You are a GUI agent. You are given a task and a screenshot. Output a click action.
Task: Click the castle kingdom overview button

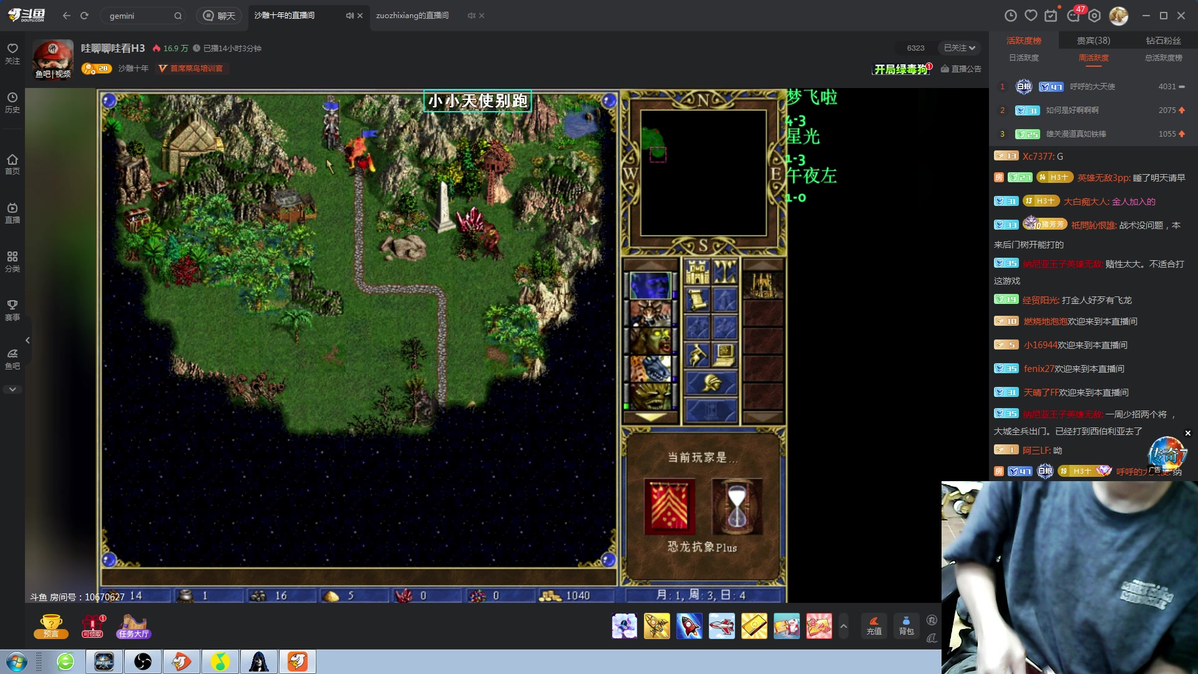(x=698, y=272)
